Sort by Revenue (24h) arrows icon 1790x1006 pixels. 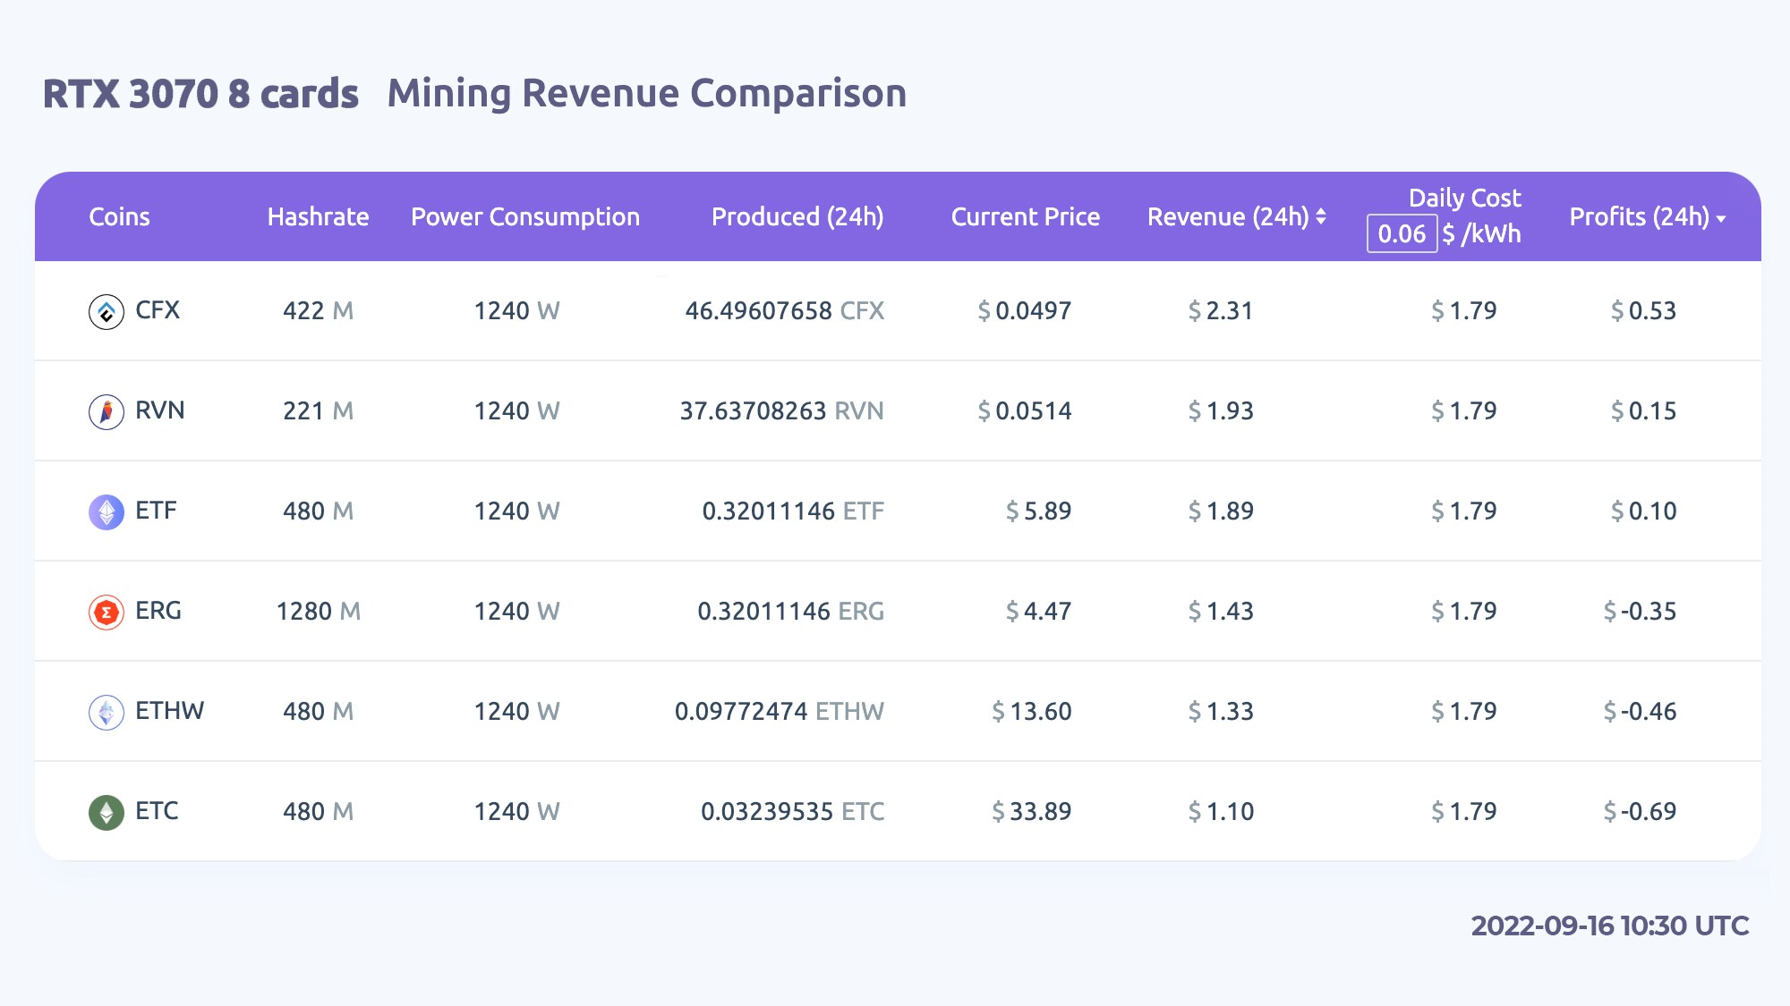click(1321, 217)
